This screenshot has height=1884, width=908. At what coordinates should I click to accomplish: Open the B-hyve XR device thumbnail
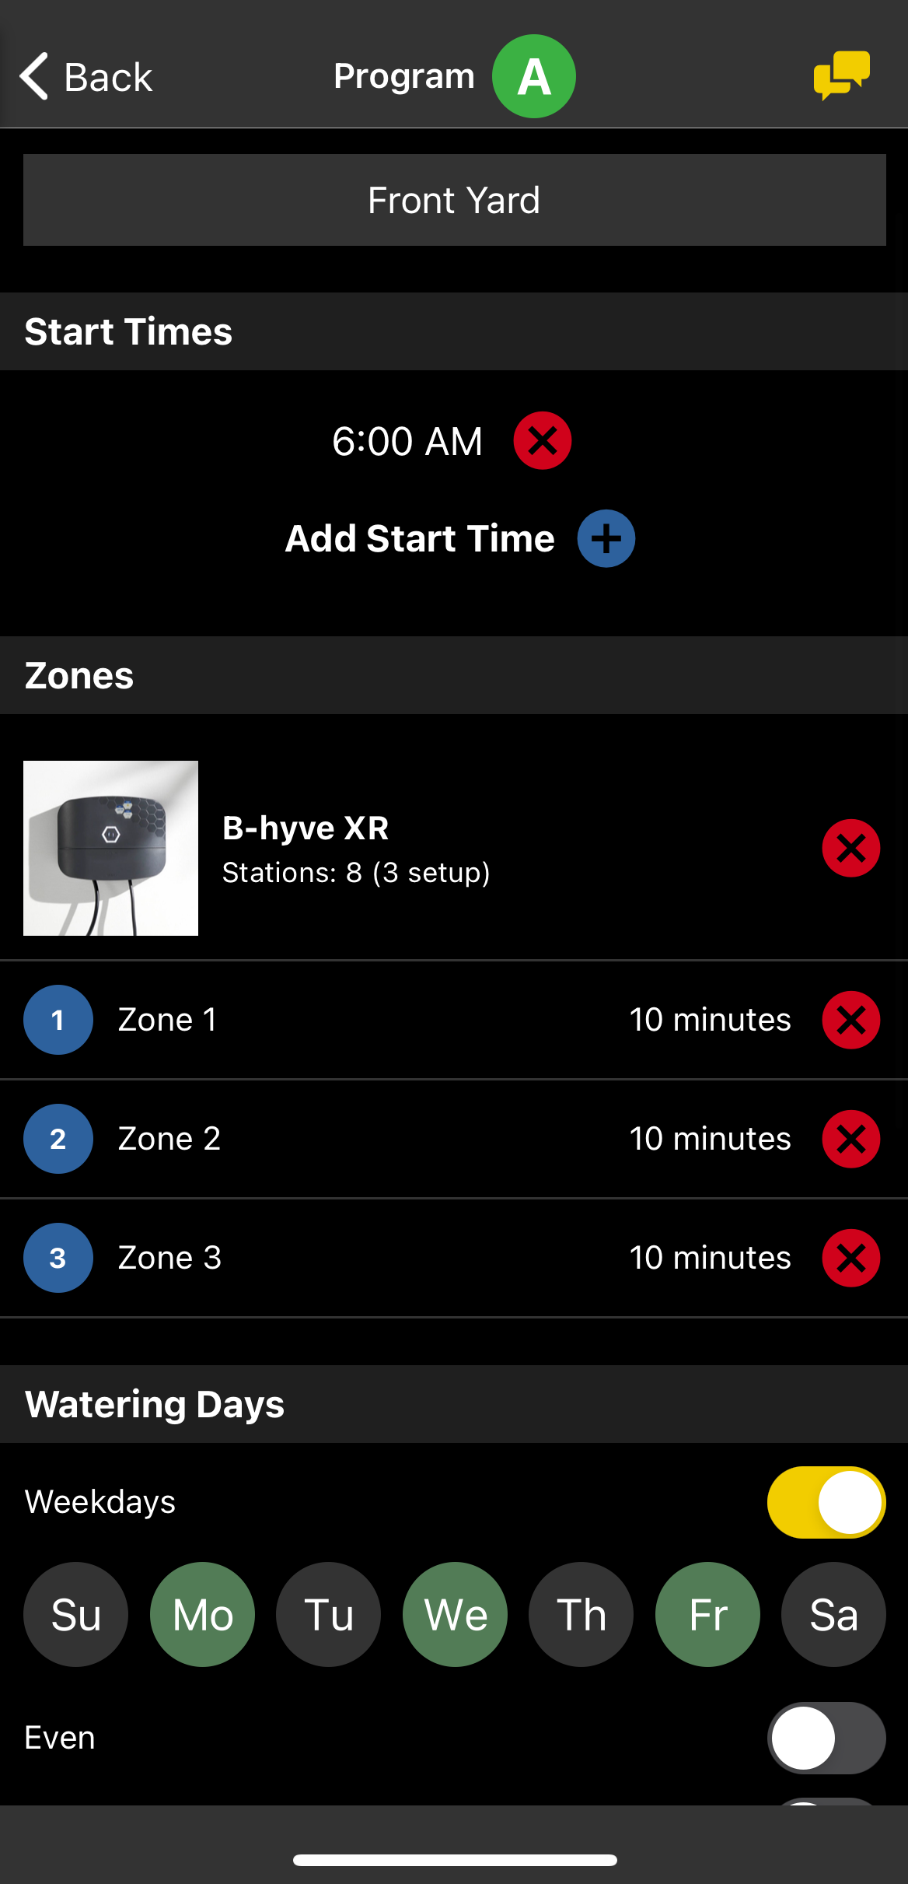click(110, 848)
